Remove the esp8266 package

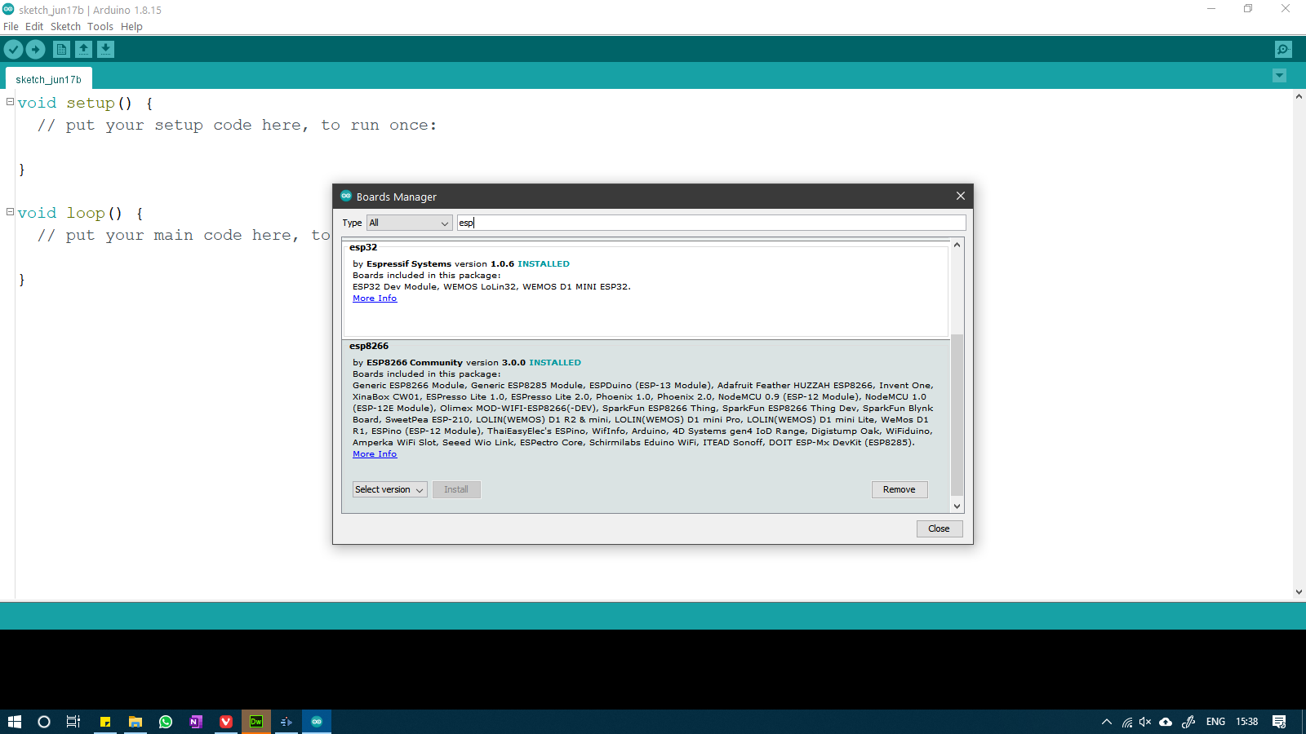click(x=900, y=489)
